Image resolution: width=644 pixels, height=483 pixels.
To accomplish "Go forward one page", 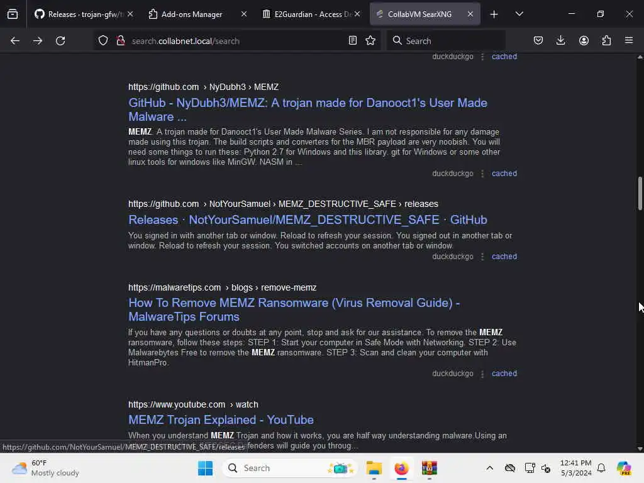I will point(38,41).
